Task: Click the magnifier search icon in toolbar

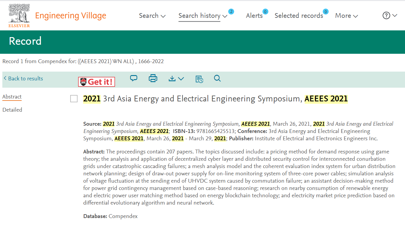Action: [217, 78]
